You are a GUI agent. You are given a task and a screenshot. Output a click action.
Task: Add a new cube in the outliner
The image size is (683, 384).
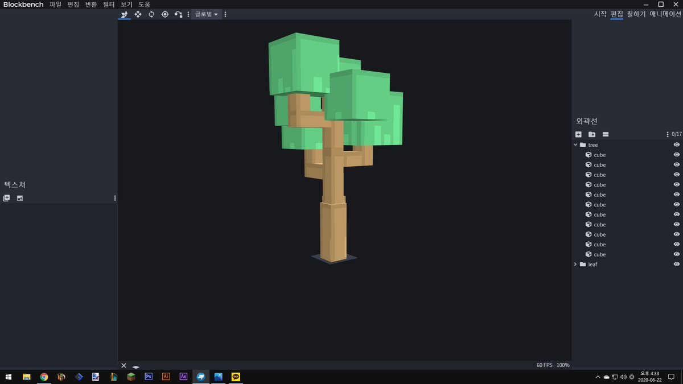(578, 134)
